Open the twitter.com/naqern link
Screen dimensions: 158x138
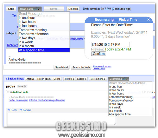click(18, 100)
